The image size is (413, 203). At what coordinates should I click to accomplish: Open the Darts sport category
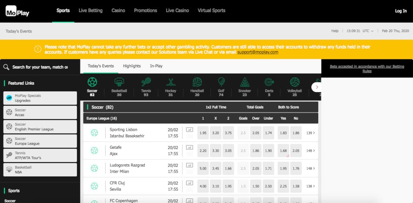[x=269, y=83]
